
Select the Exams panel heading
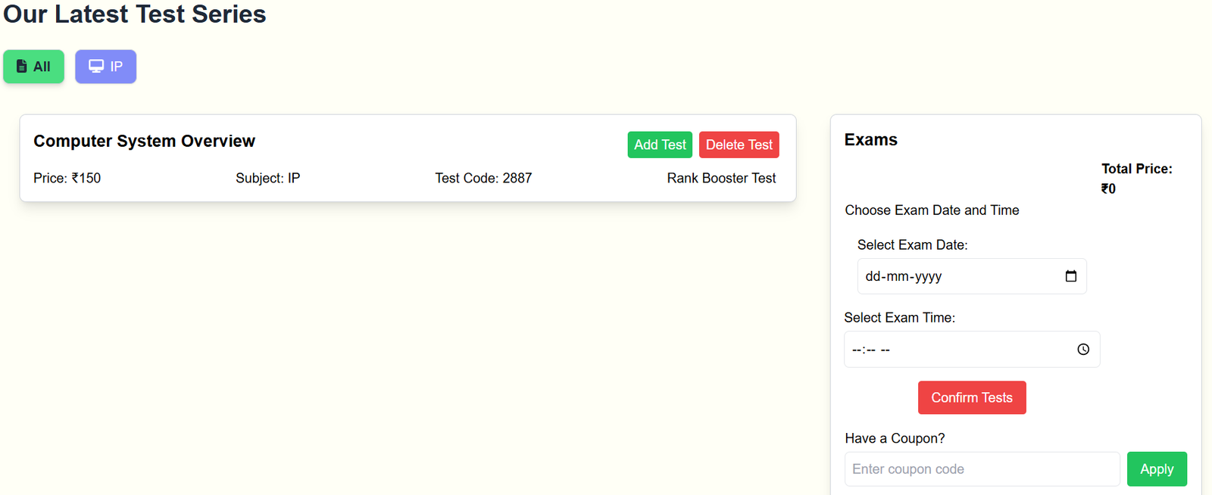[870, 140]
